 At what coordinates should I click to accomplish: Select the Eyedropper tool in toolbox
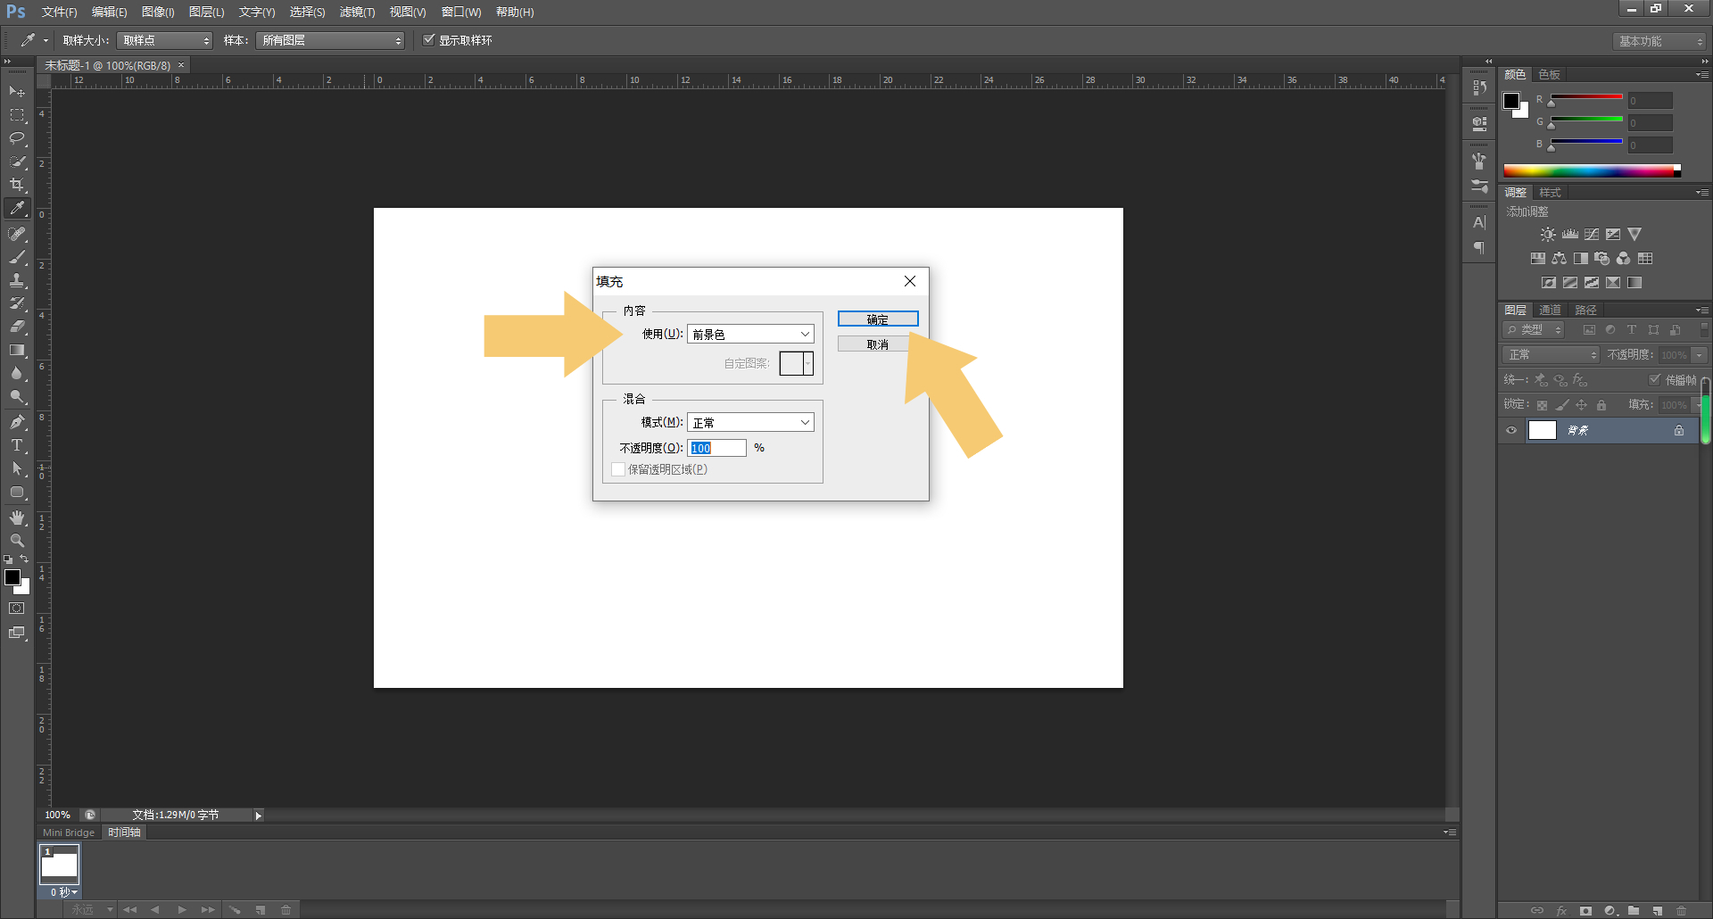[17, 208]
